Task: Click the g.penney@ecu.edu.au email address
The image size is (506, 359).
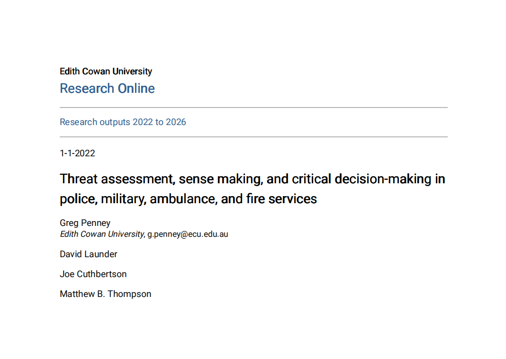Action: (188, 234)
